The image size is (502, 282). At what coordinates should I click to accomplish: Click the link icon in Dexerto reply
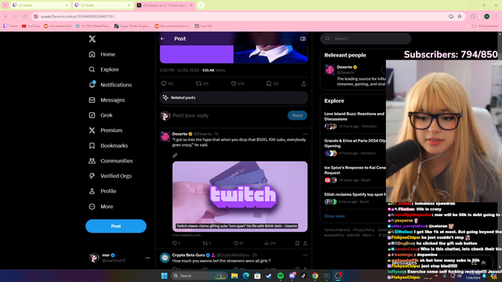click(175, 155)
